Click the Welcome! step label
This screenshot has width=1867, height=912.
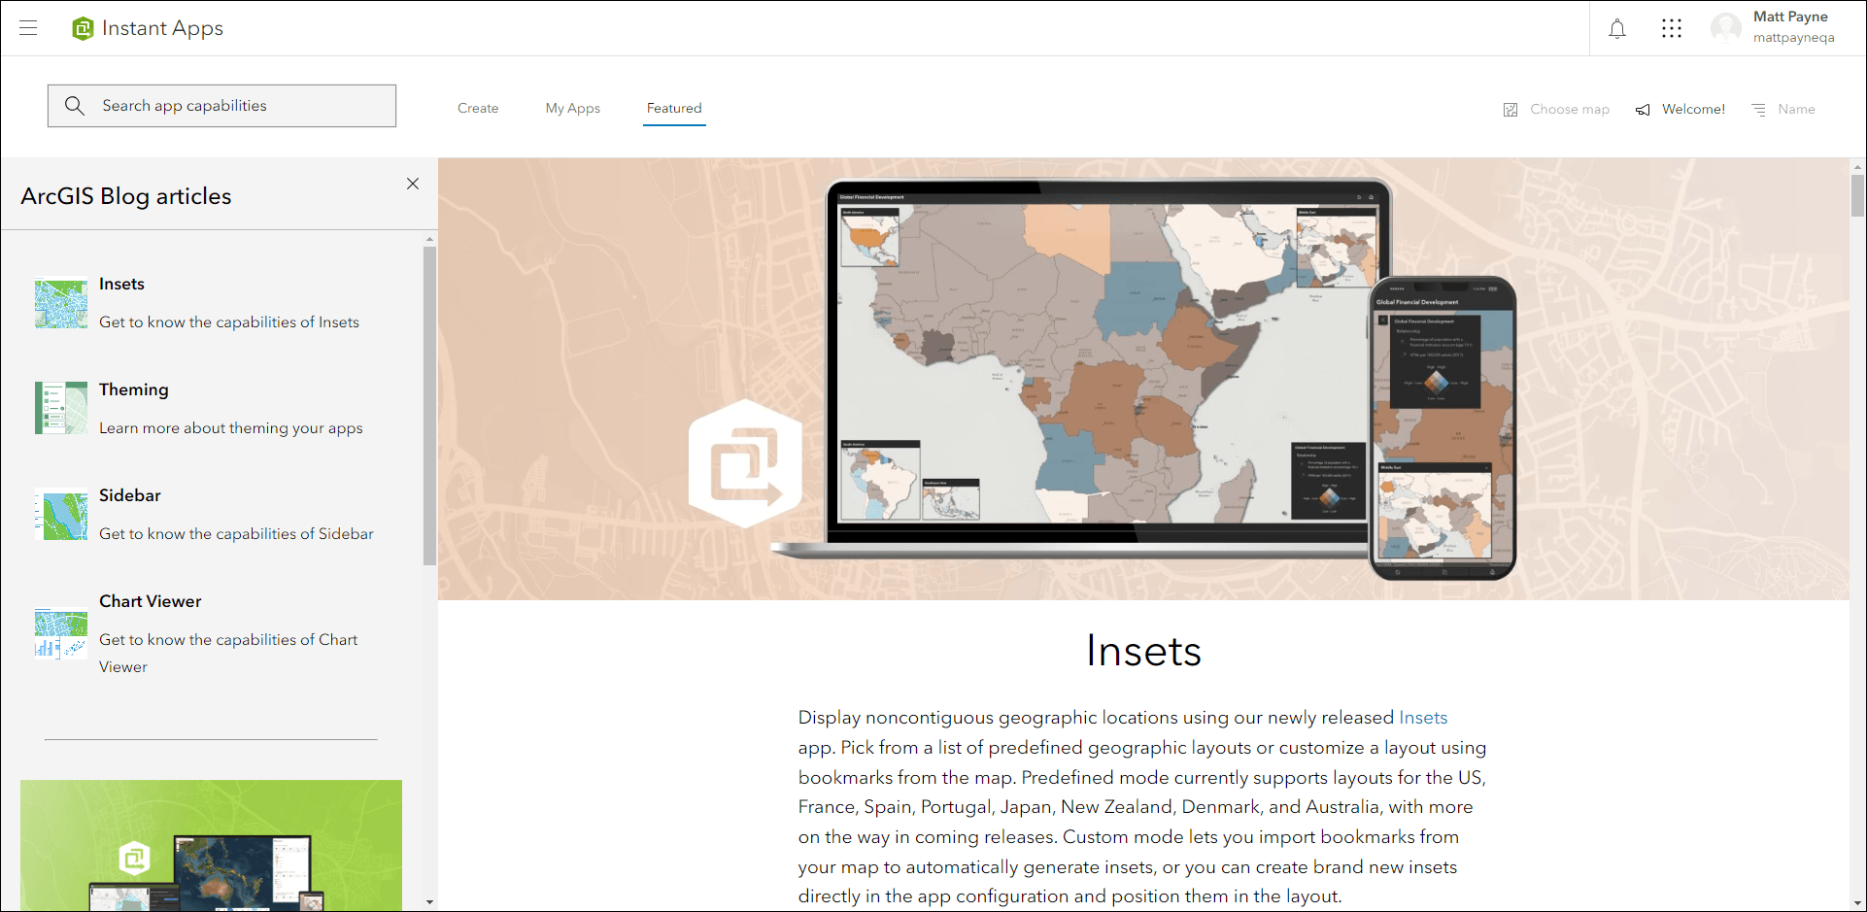tap(1694, 110)
